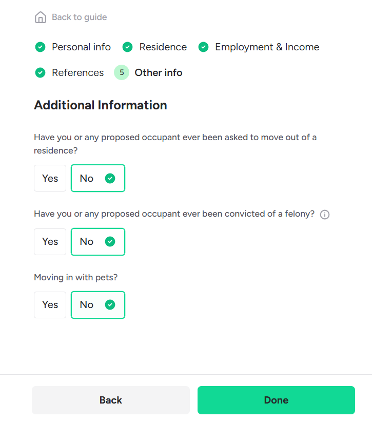Viewport: 372px width, 422px height.
Task: Click the green checkmark beside Residence step
Action: point(128,47)
